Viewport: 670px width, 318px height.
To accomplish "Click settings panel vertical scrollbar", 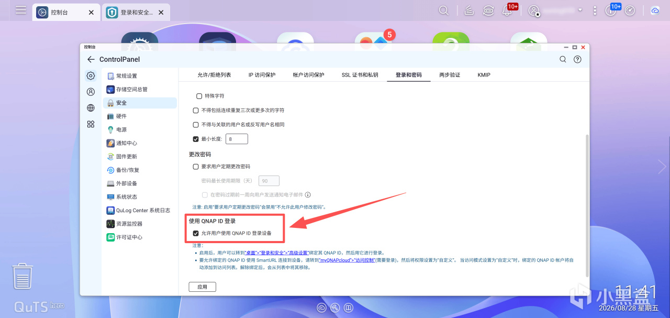I will pos(587,205).
